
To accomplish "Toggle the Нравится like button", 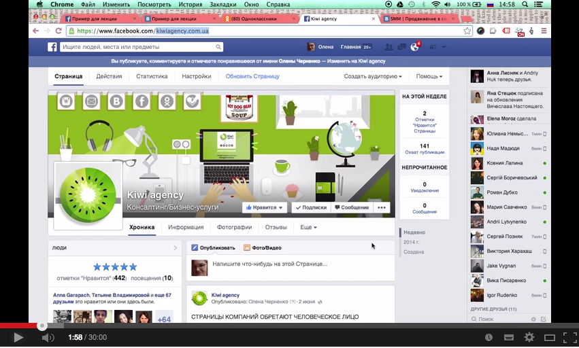I will pos(265,207).
